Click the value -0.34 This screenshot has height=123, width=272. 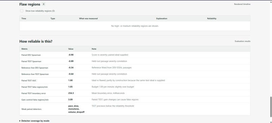(x=71, y=68)
